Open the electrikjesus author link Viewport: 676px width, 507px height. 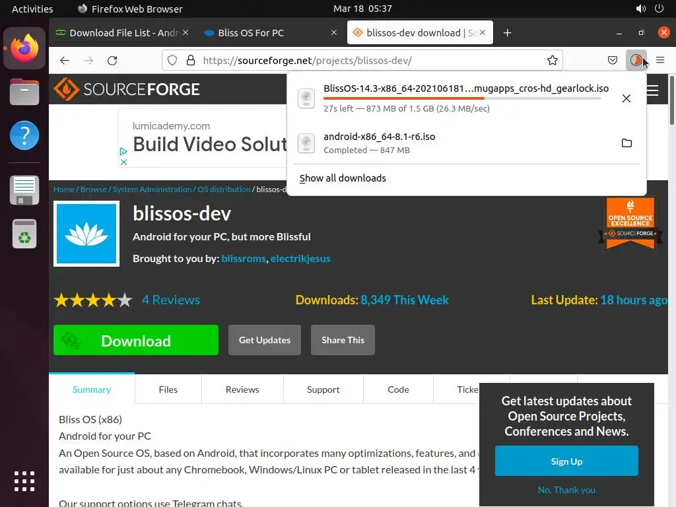(300, 258)
